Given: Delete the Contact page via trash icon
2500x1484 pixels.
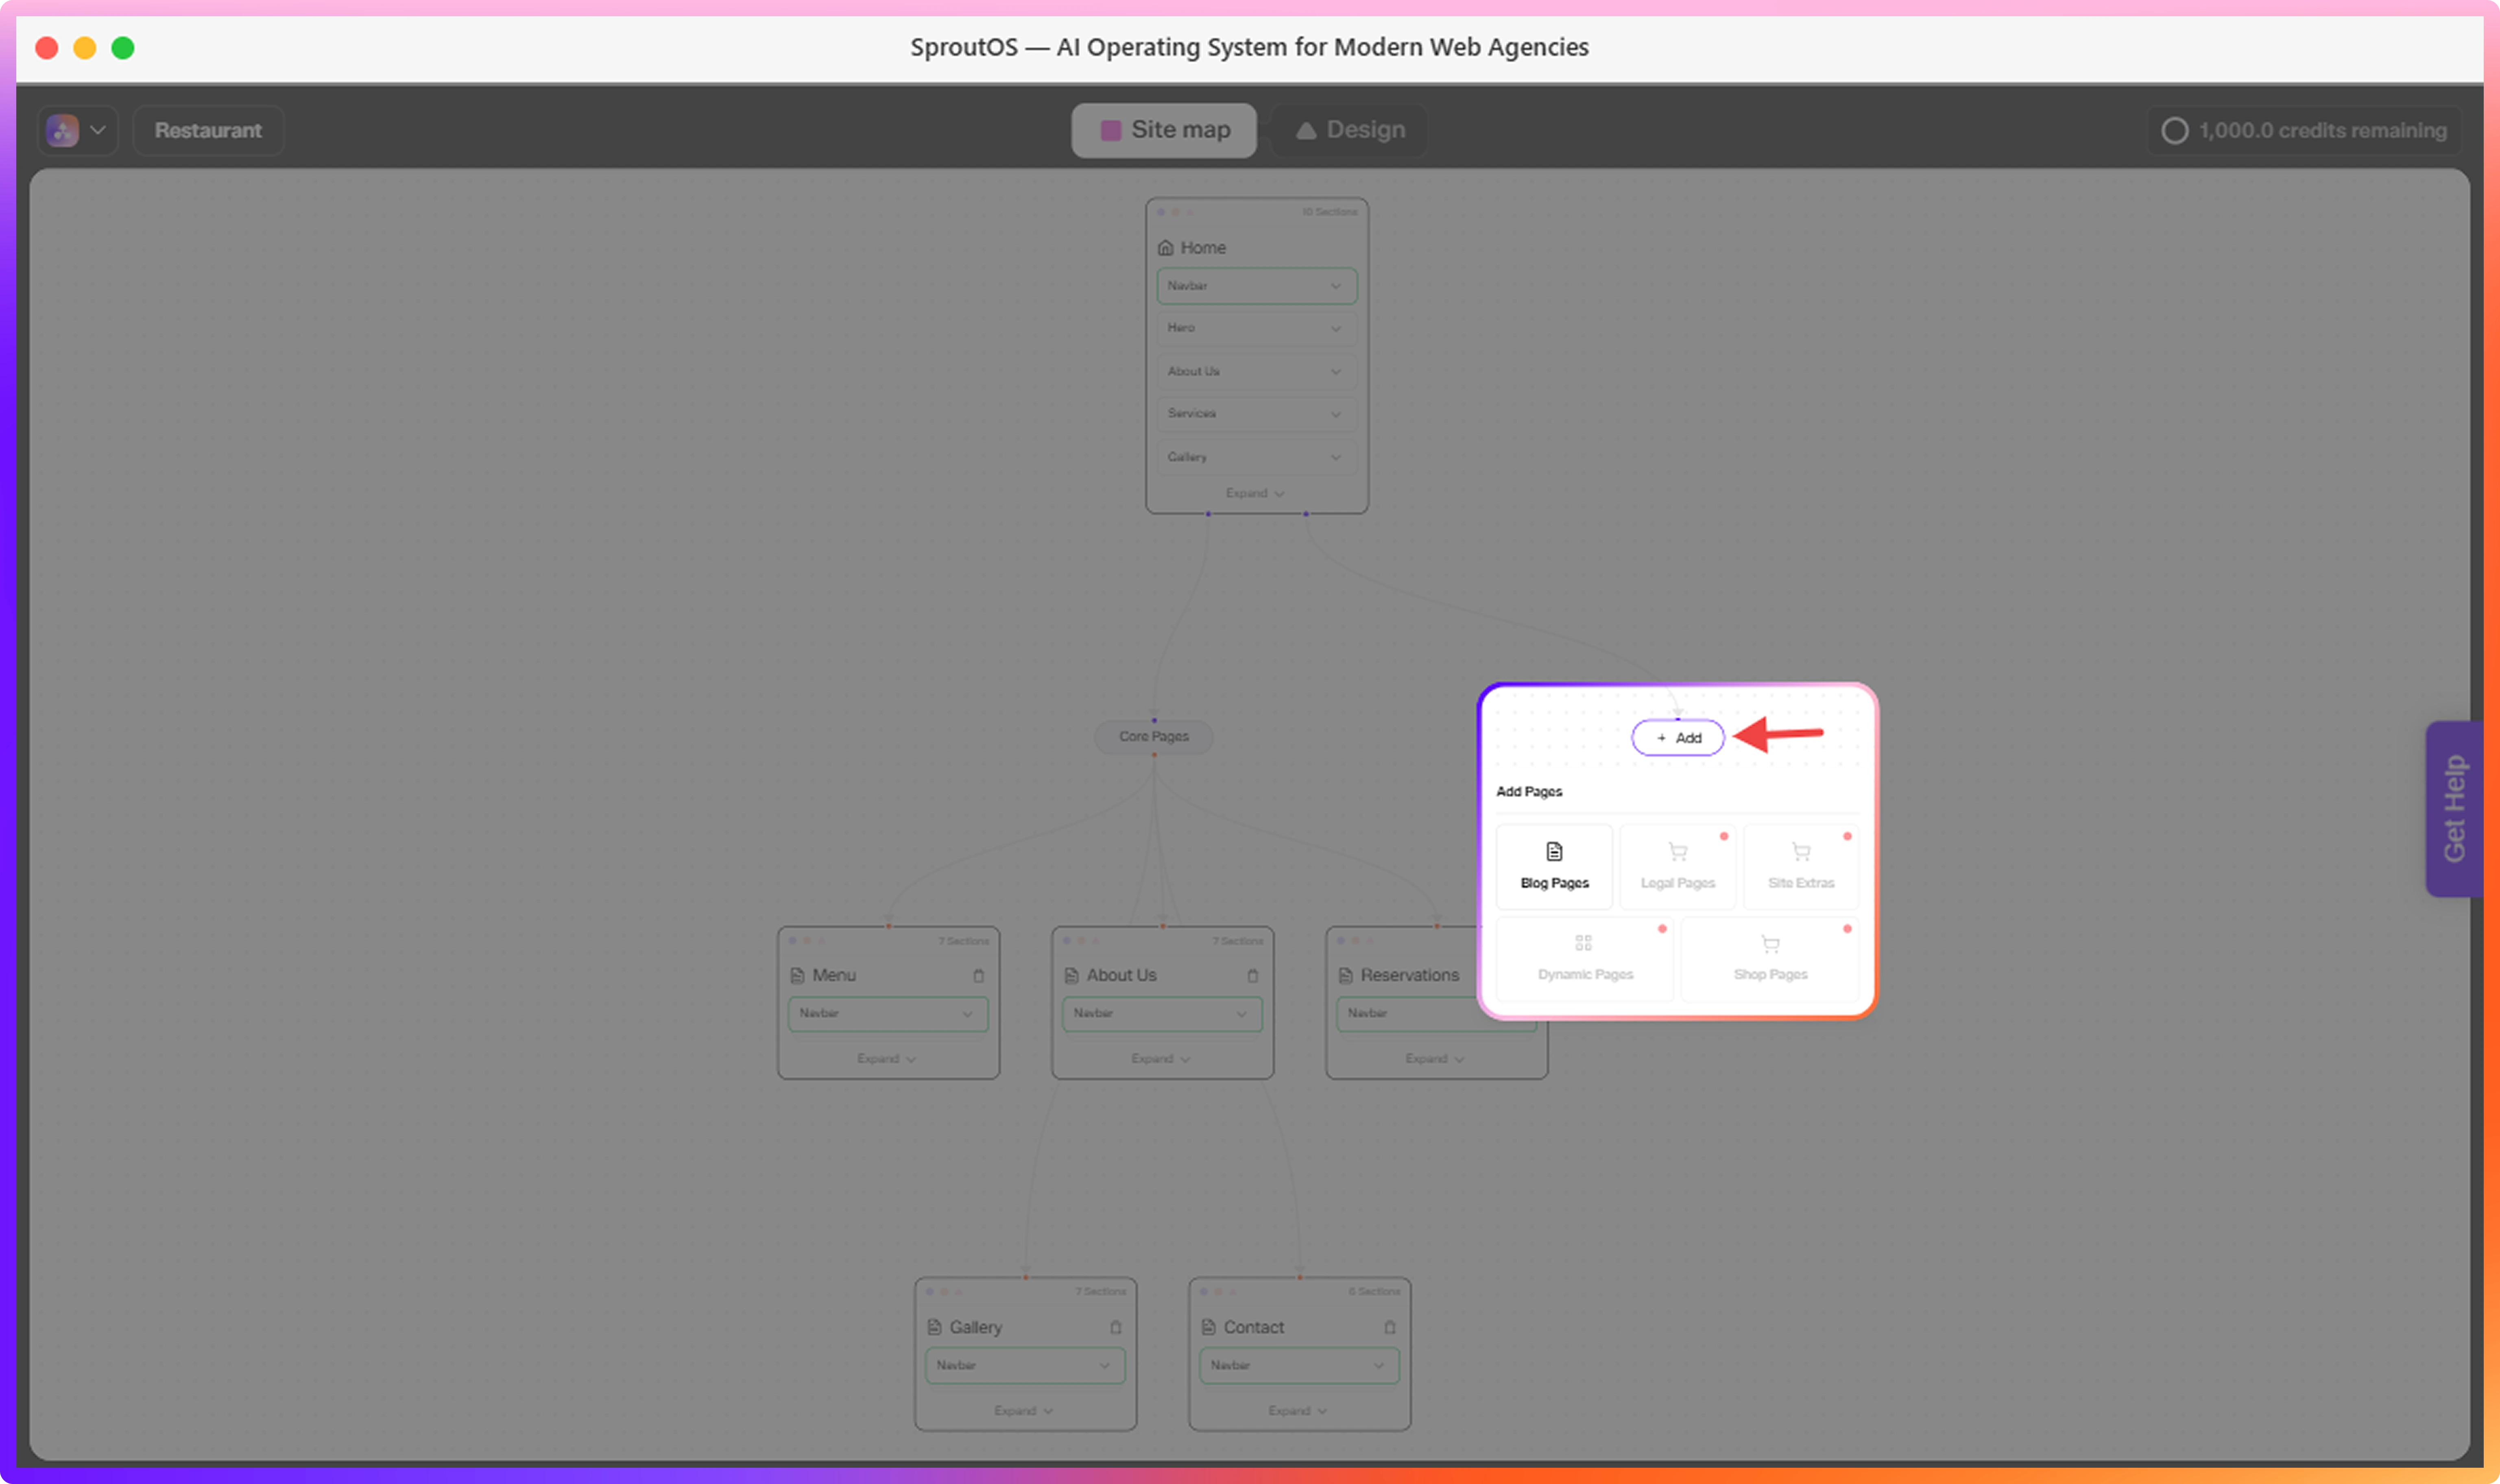Looking at the screenshot, I should (1390, 1328).
